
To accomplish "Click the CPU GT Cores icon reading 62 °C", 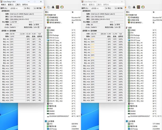I will click(129, 40).
